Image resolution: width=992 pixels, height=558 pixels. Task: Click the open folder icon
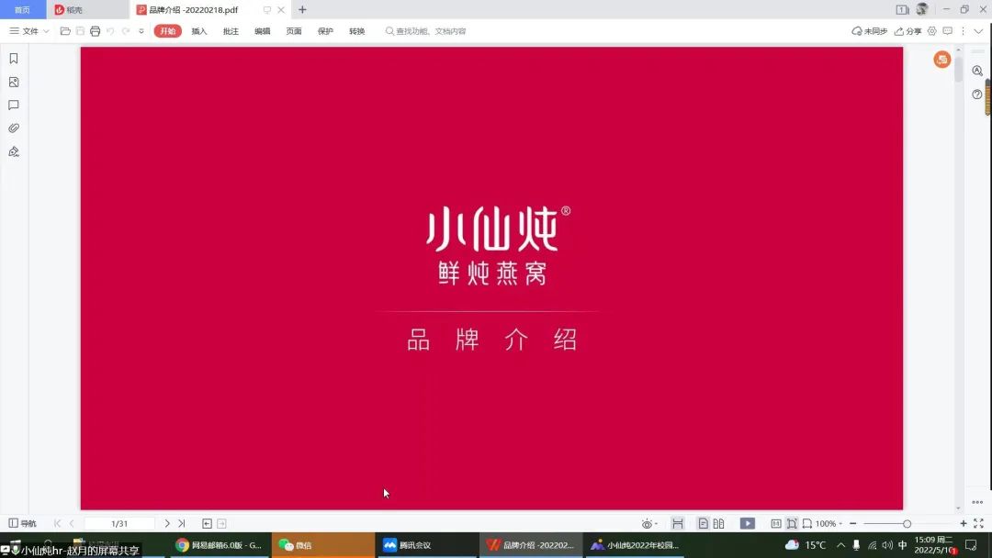(x=65, y=31)
